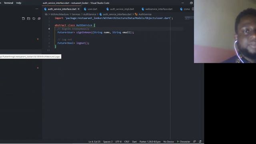The image size is (256, 144).
Task: Click the '// Log out' comment
Action: (x=65, y=40)
